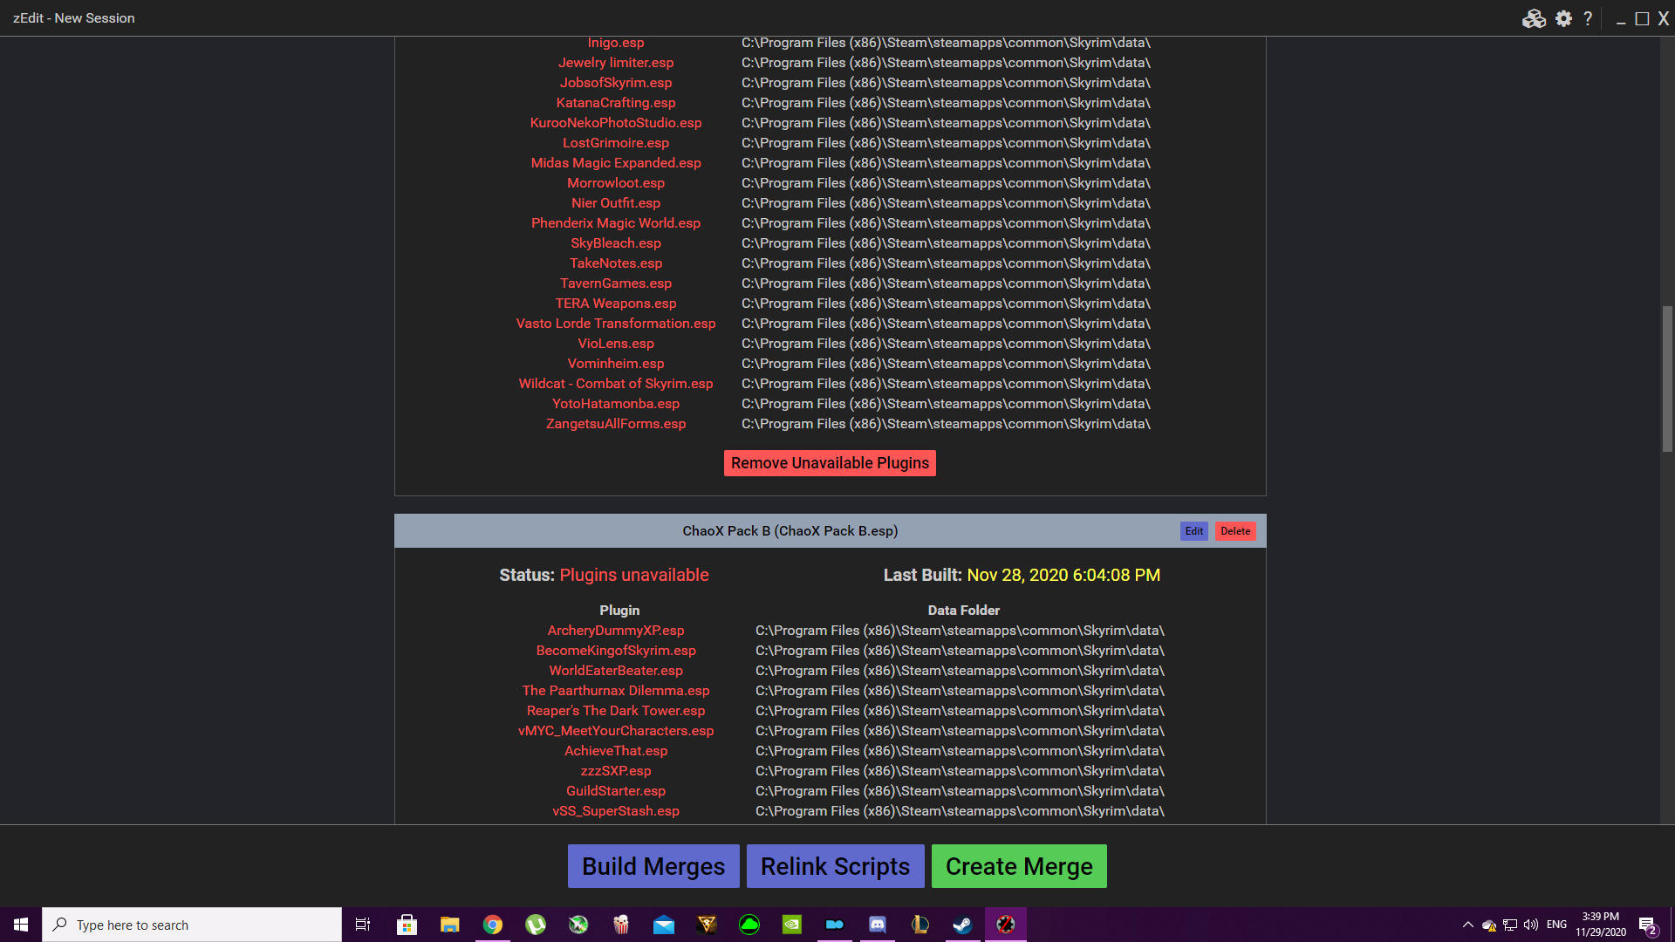Screen dimensions: 1675x942
Task: Open zEdit settings gear
Action: (1563, 18)
